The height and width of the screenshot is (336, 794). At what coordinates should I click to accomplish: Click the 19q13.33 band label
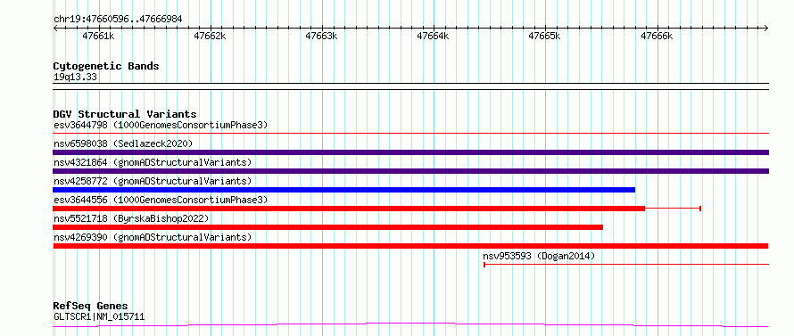(75, 78)
